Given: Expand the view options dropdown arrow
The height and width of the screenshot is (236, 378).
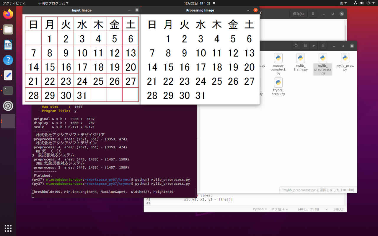Looking at the screenshot, I should (313, 46).
